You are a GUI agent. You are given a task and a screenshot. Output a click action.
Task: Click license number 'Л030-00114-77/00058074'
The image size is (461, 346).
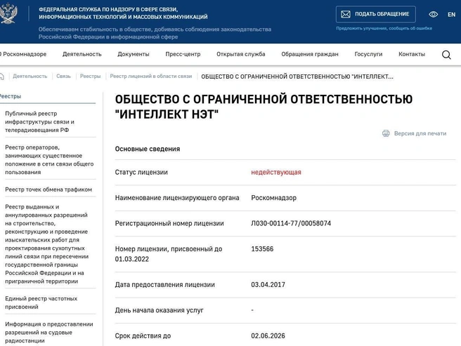point(291,223)
